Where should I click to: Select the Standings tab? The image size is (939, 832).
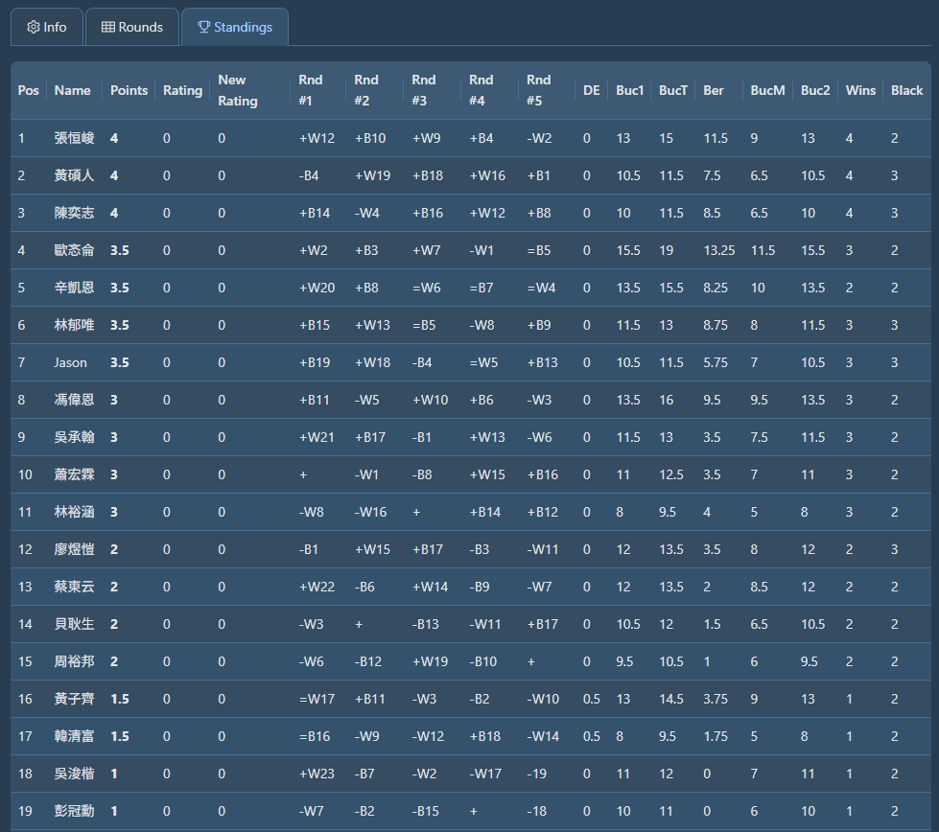(235, 27)
